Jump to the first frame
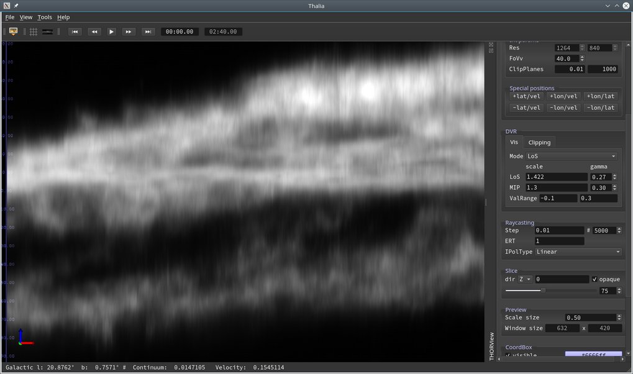This screenshot has height=374, width=633. pyautogui.click(x=75, y=32)
